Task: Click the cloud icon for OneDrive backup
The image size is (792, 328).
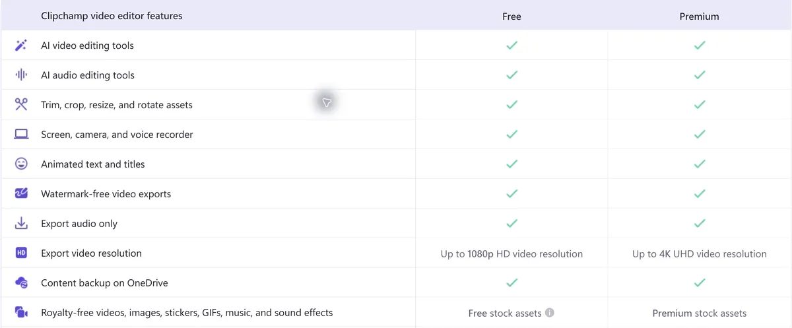Action: pyautogui.click(x=21, y=283)
